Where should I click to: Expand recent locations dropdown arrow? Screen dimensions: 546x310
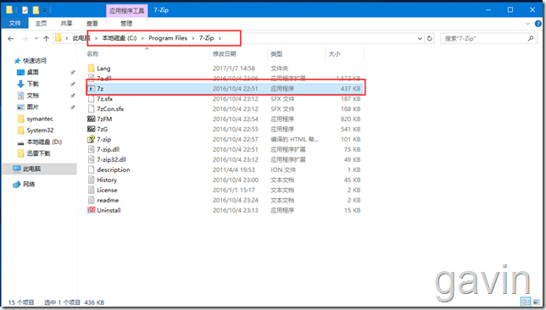click(x=36, y=39)
